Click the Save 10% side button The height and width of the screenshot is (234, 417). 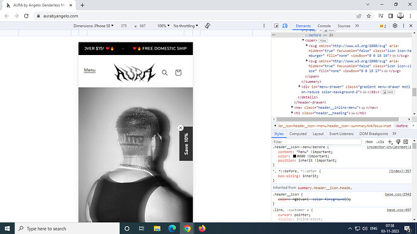[186, 144]
